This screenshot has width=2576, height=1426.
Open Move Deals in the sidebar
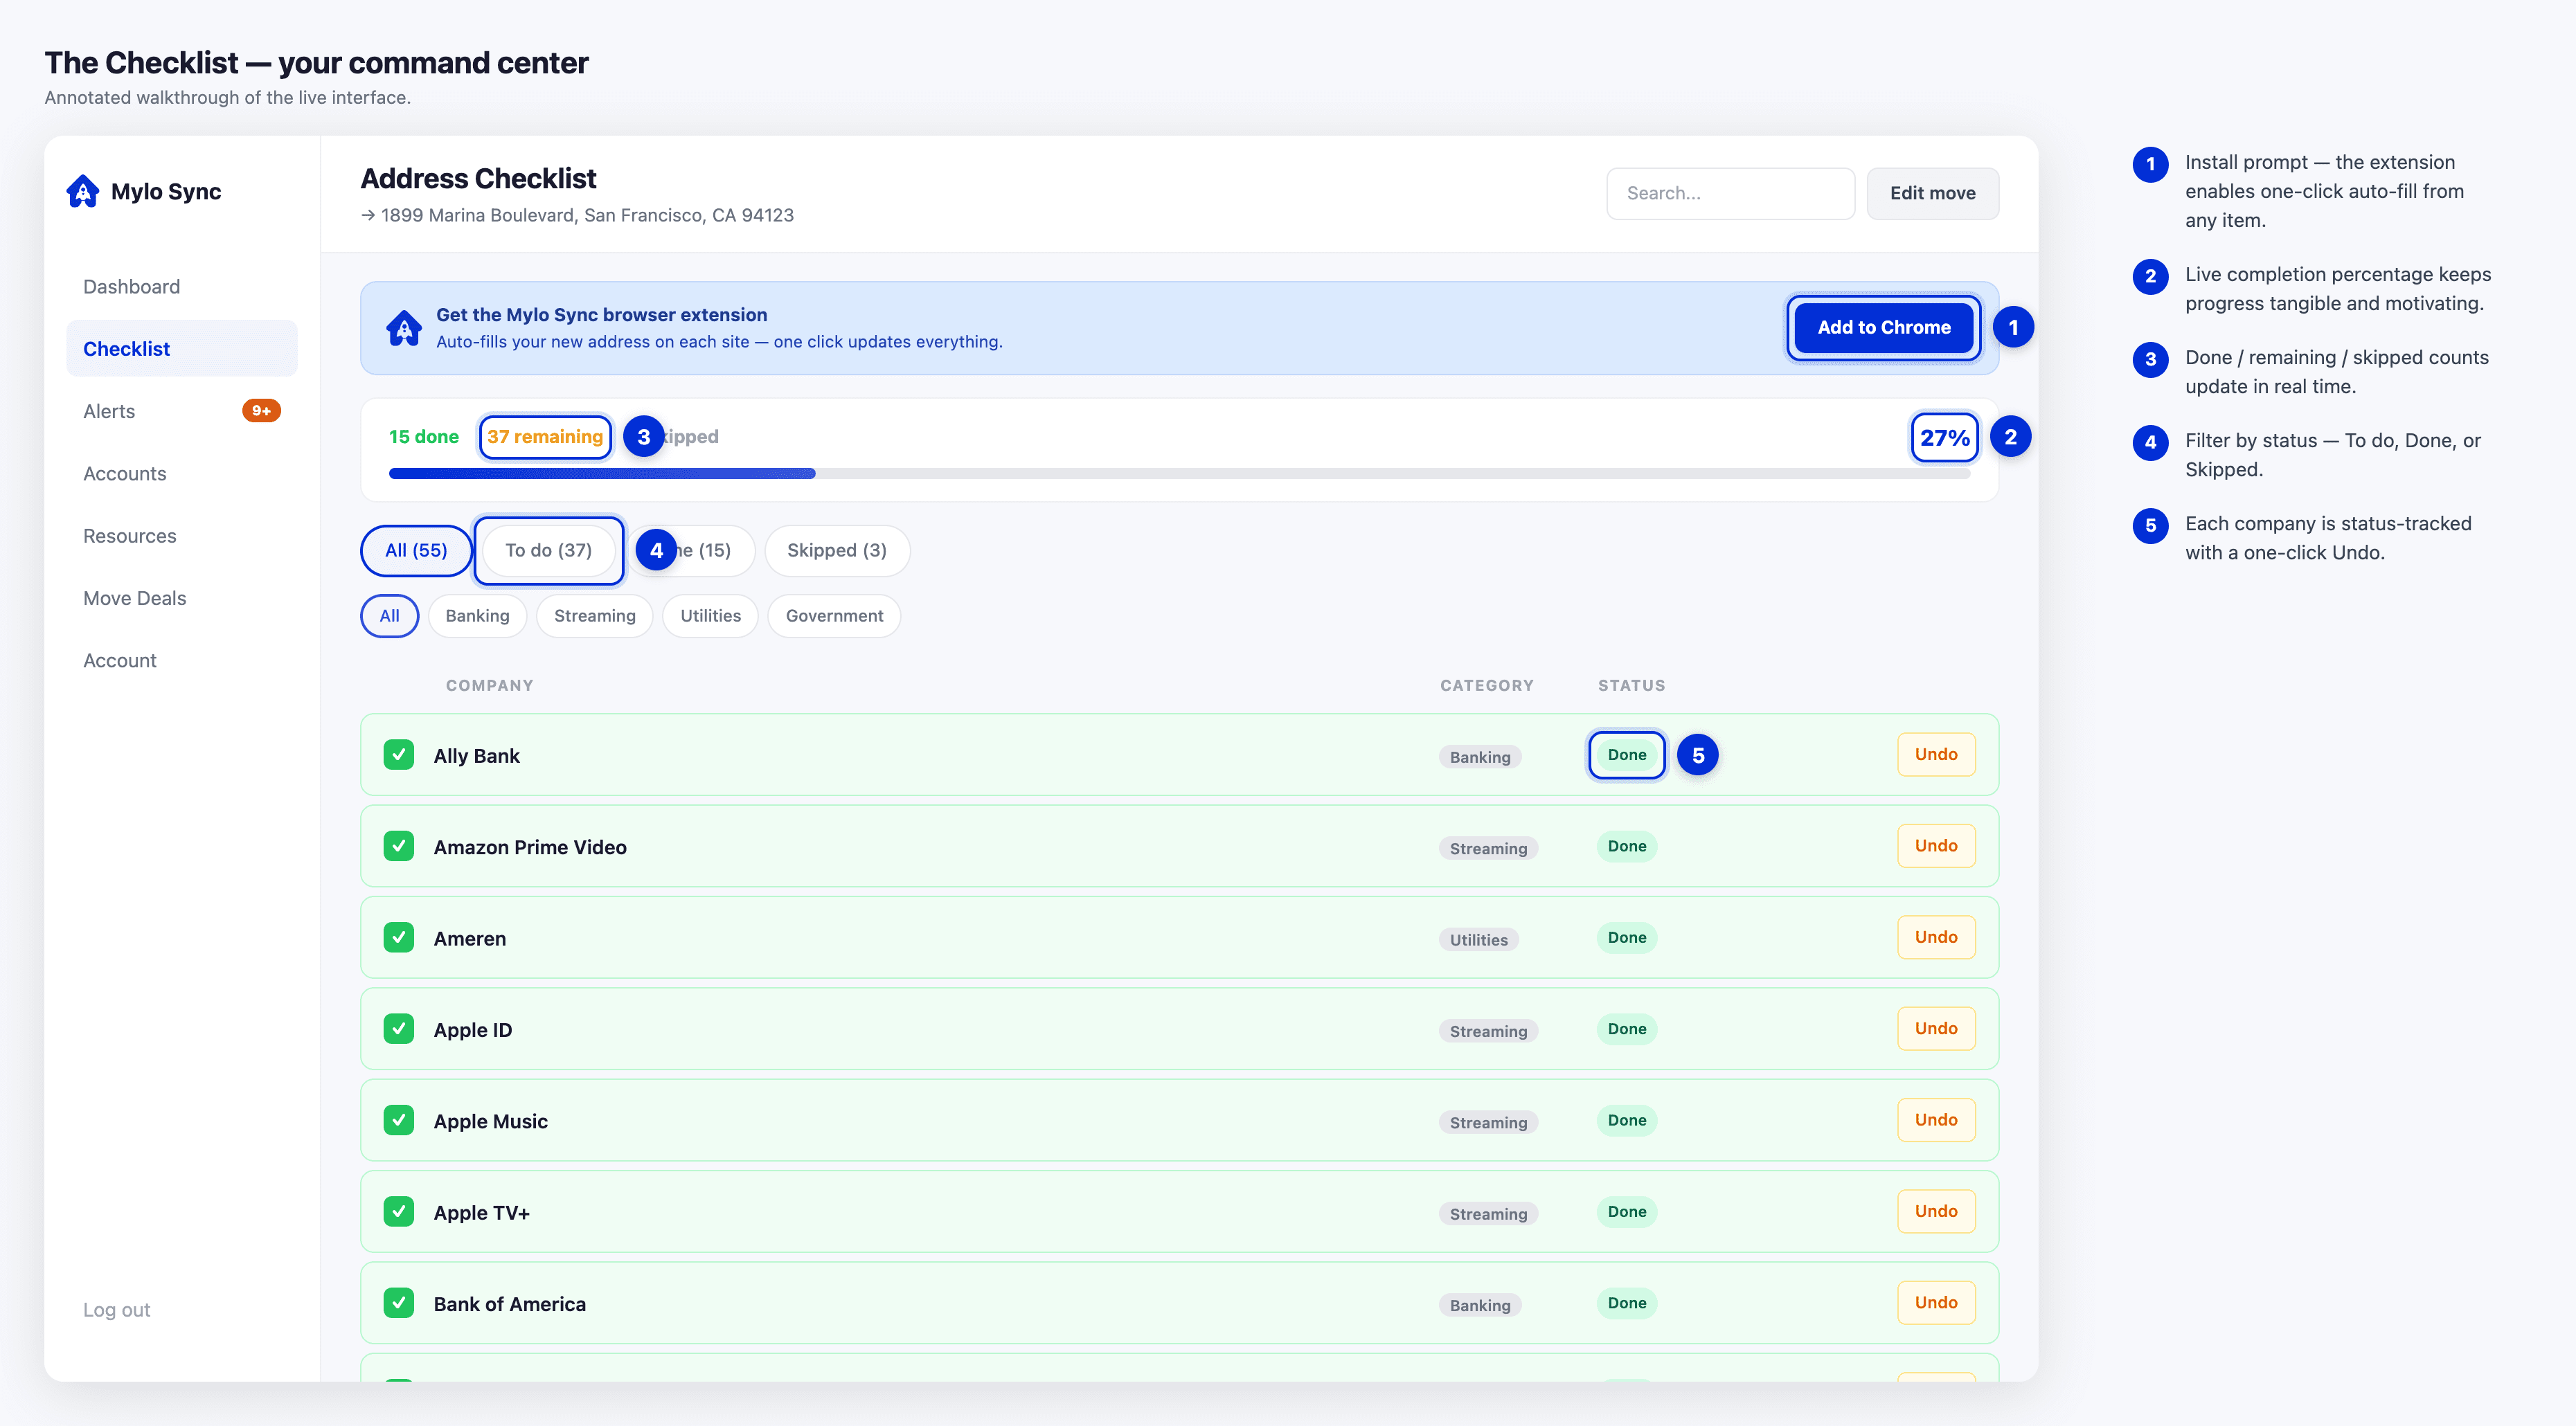click(135, 598)
